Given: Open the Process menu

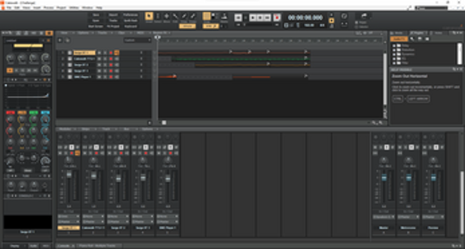Looking at the screenshot, I should pos(49,8).
